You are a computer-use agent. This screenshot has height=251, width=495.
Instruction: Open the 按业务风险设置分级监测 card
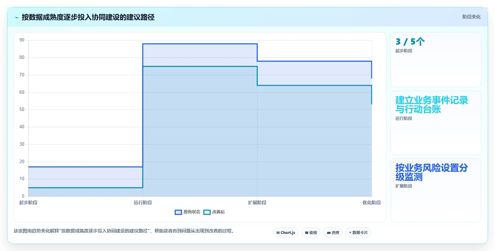pos(436,190)
